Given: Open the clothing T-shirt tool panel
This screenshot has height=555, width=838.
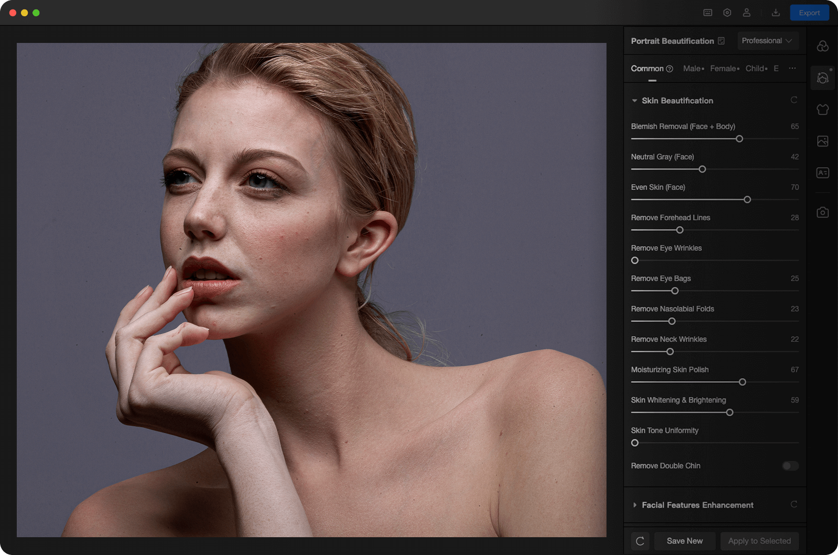Looking at the screenshot, I should pyautogui.click(x=822, y=109).
